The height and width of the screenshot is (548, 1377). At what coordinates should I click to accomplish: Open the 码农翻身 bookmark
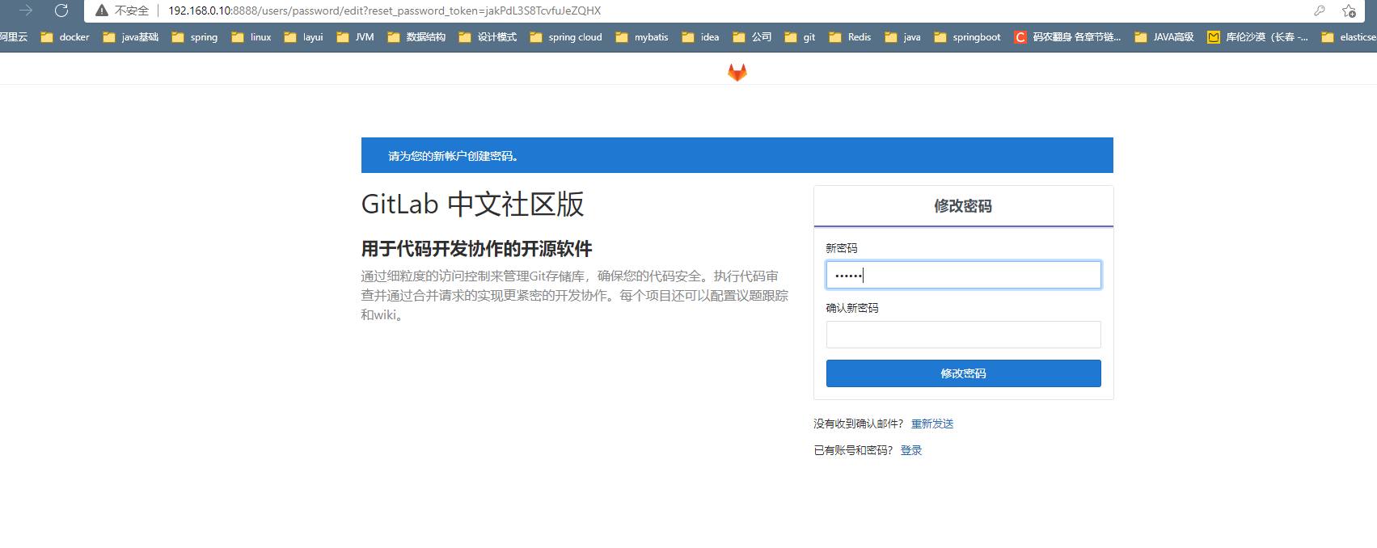tap(1068, 37)
